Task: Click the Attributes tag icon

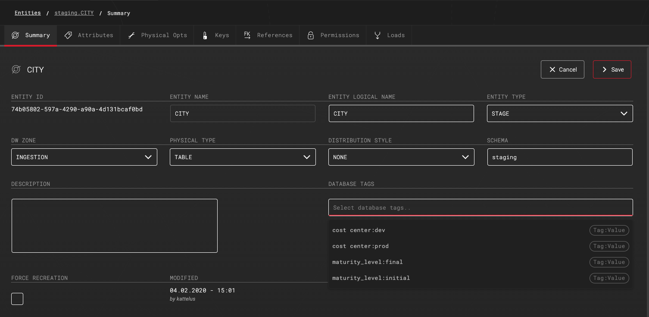Action: click(68, 35)
